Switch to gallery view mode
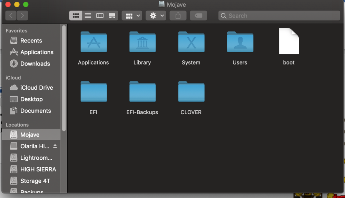 coord(112,16)
